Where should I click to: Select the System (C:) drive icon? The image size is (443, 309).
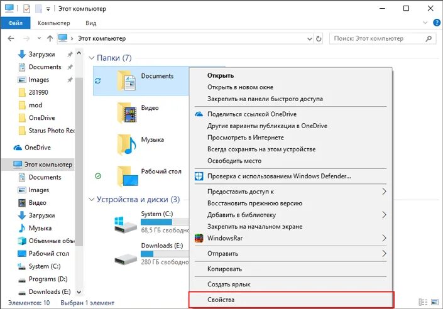(126, 225)
